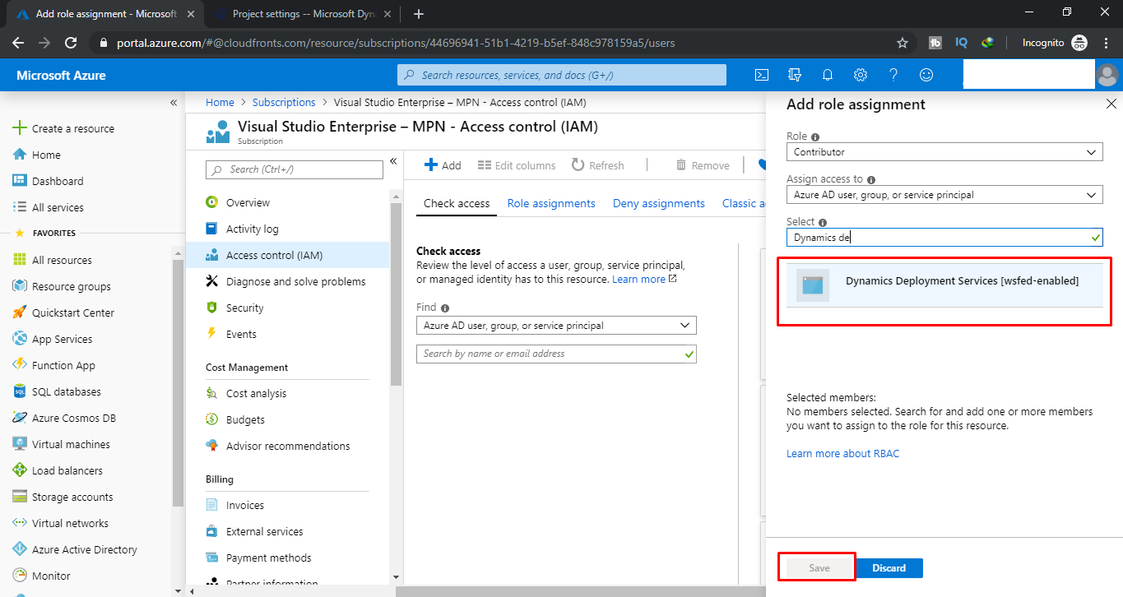This screenshot has height=597, width=1123.
Task: Open the Find dropdown under Check access
Action: coord(556,326)
